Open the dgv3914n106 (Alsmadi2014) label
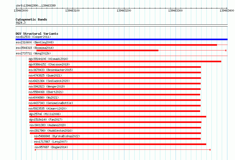Image resolution: width=235 pixels, height=160 pixels. [48, 59]
